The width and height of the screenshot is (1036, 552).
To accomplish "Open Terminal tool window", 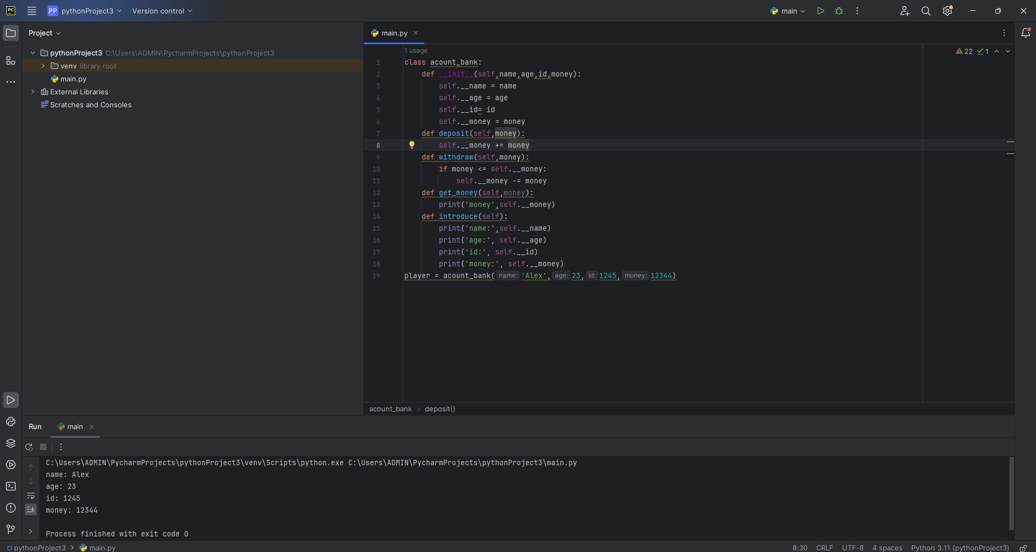I will (x=11, y=486).
